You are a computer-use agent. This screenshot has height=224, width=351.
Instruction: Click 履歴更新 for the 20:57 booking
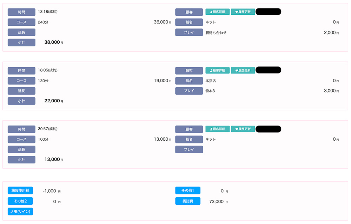coord(243,129)
